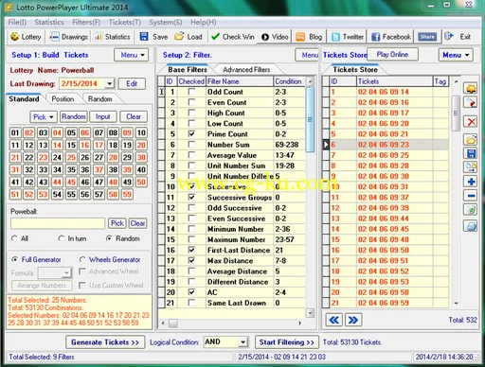
Task: Click the blue Share toolbar button
Action: tap(427, 37)
